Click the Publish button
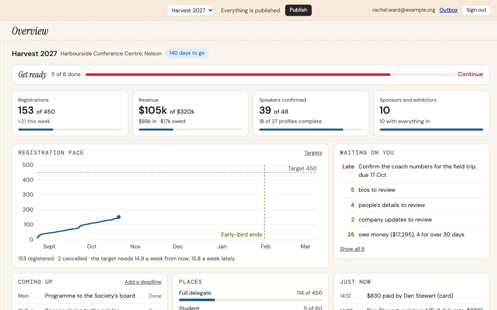497x310 pixels. tap(298, 10)
